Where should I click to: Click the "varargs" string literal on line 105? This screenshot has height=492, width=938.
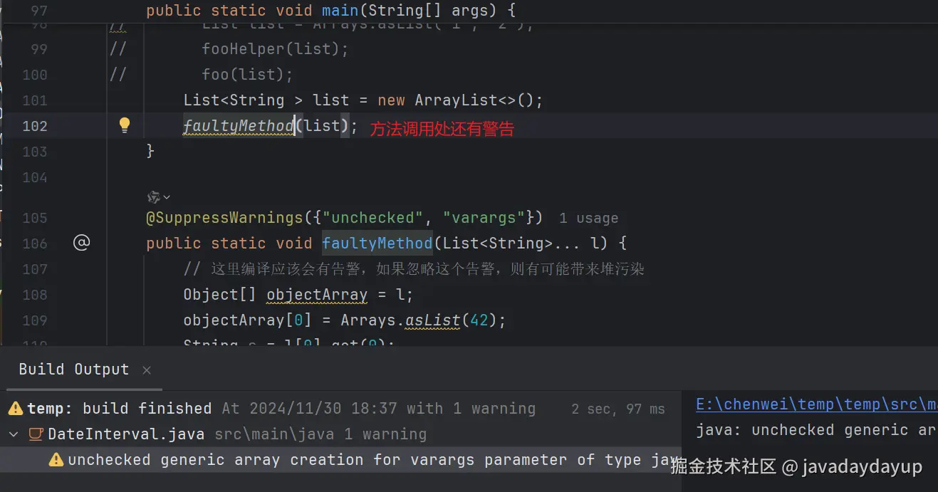[x=484, y=218]
